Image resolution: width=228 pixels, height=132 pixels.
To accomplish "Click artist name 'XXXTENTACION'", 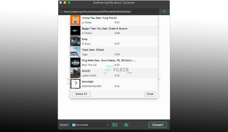I will 91,86.
